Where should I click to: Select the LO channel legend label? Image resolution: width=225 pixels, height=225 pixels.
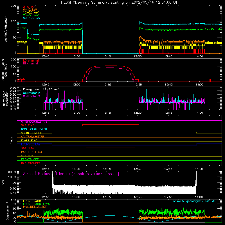click(x=31, y=60)
